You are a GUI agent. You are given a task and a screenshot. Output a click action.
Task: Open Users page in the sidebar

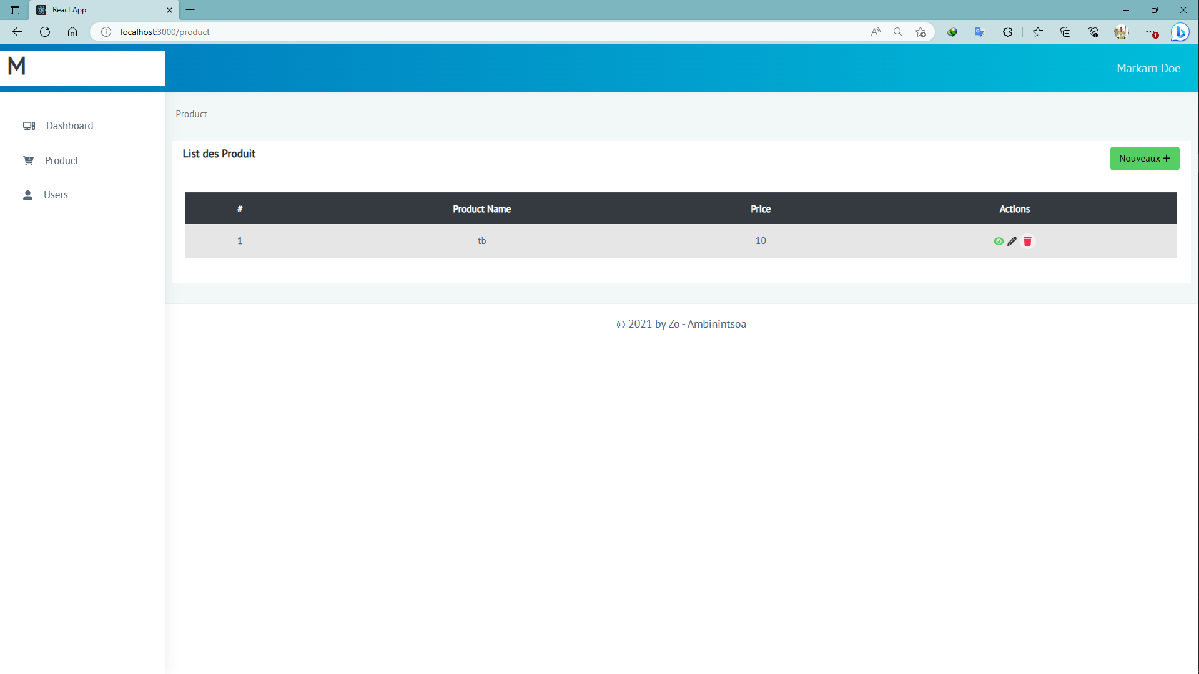click(56, 195)
